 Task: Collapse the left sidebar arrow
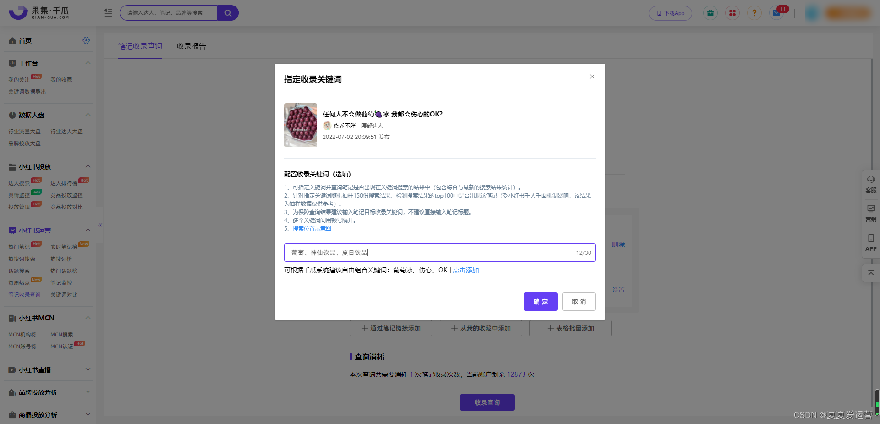[x=100, y=225]
